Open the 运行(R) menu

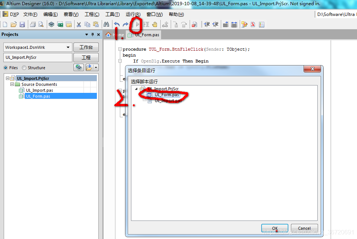click(133, 14)
